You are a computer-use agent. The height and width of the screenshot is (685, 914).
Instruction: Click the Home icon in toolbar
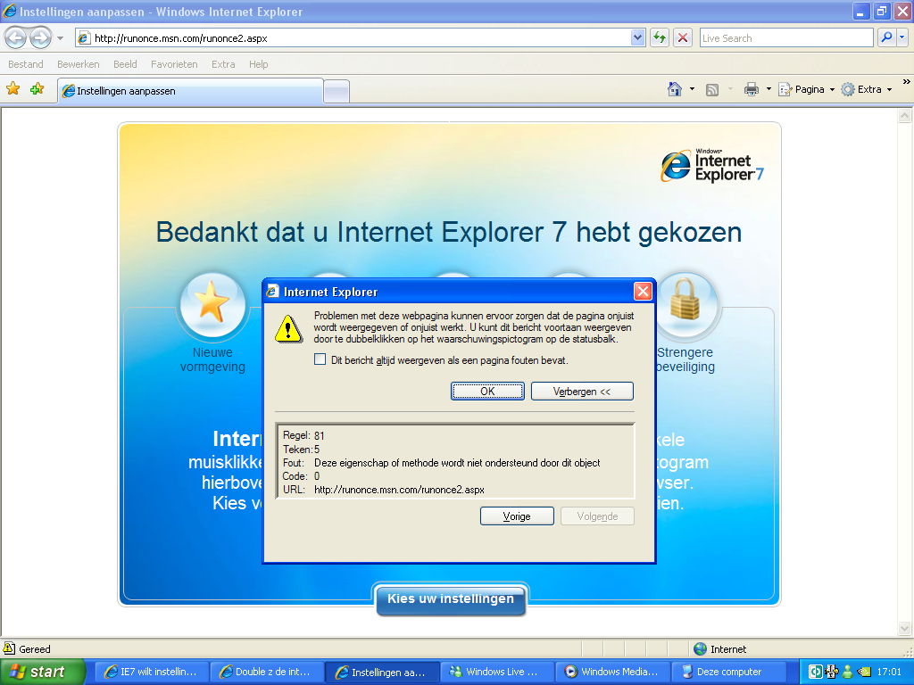pos(676,89)
